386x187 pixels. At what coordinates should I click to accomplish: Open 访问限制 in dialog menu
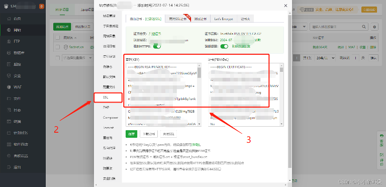[109, 46]
